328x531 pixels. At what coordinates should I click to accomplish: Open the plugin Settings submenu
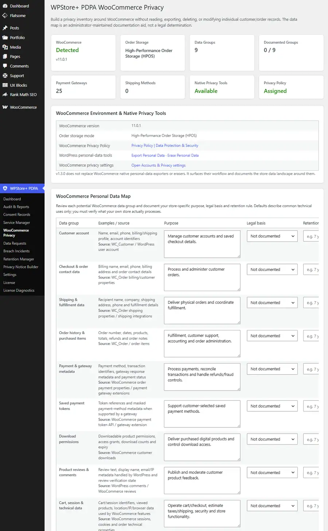[x=10, y=275]
